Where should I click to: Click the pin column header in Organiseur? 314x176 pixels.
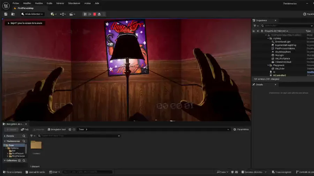point(262,31)
